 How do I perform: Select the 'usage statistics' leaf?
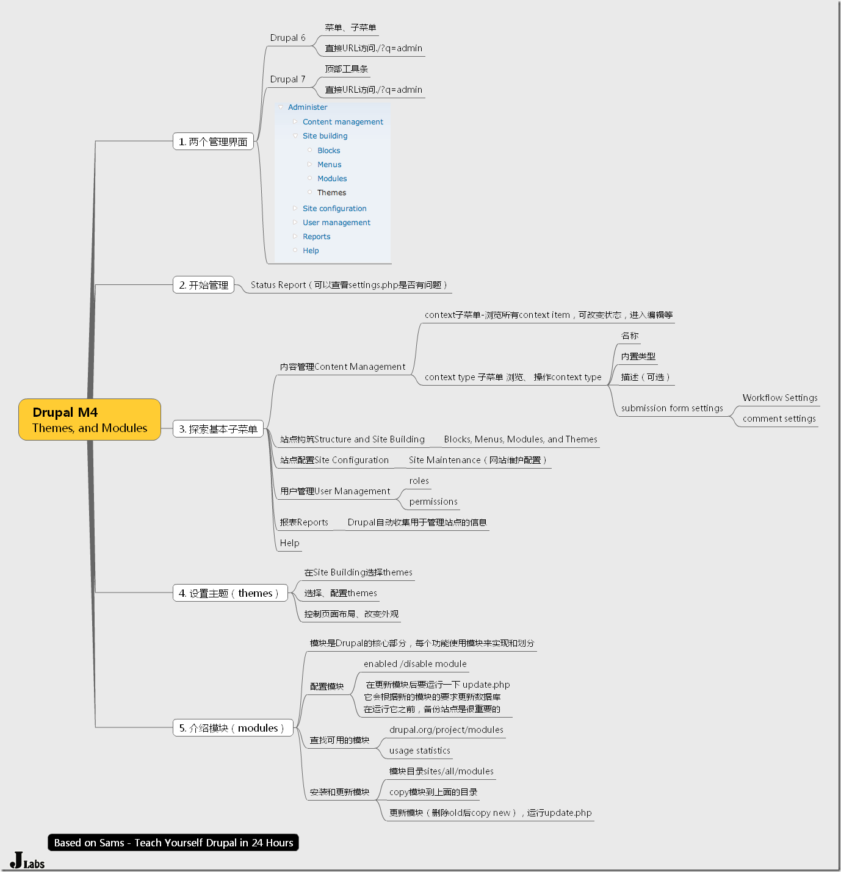coord(420,751)
